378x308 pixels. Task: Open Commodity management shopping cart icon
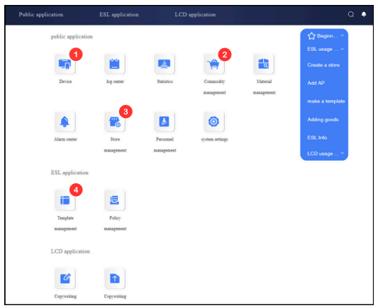(214, 64)
